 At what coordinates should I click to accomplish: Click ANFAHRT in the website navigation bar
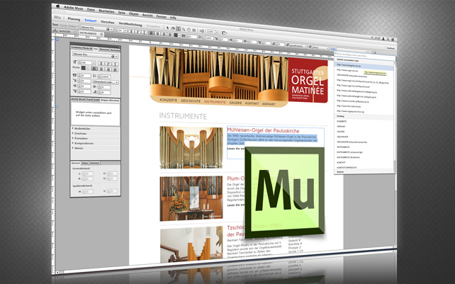[x=269, y=104]
